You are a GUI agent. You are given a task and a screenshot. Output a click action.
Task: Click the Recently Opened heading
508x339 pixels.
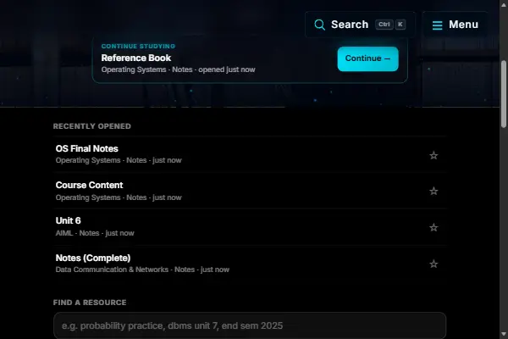click(x=92, y=126)
